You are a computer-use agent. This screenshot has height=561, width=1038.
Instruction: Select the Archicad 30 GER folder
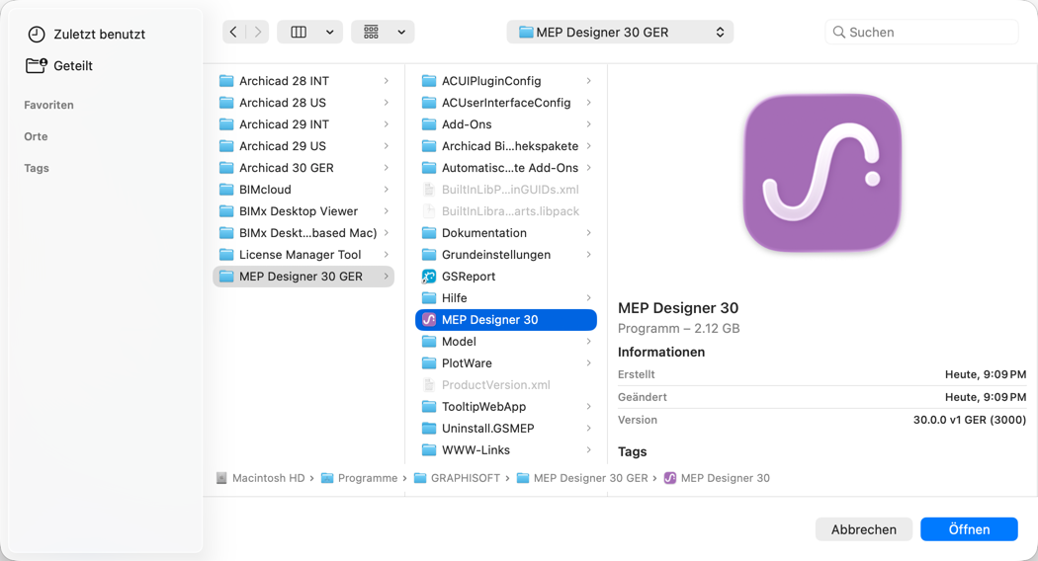click(x=303, y=168)
